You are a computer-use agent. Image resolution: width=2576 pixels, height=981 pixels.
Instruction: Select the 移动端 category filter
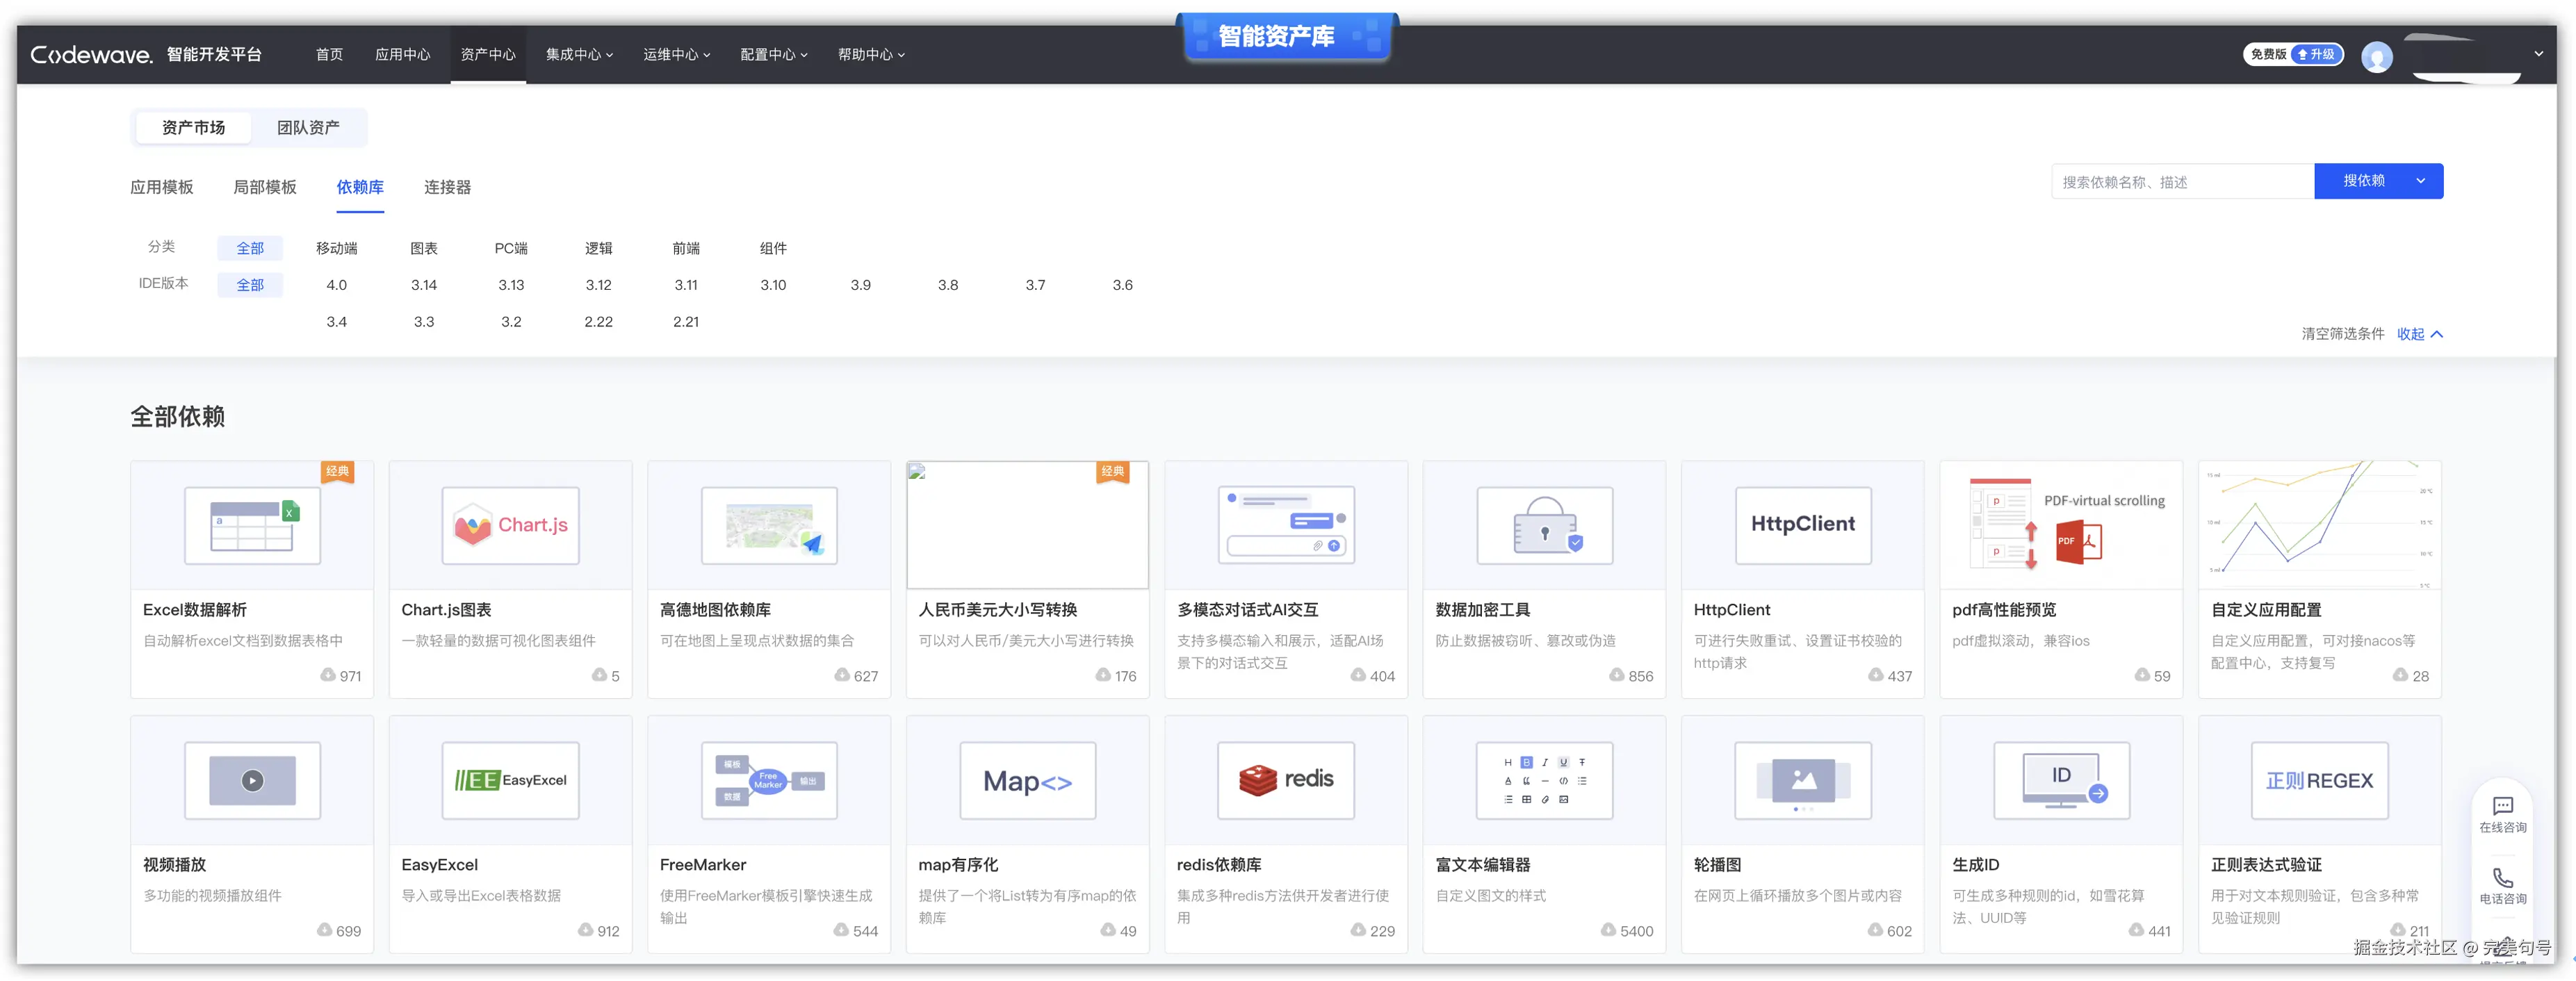coord(337,248)
